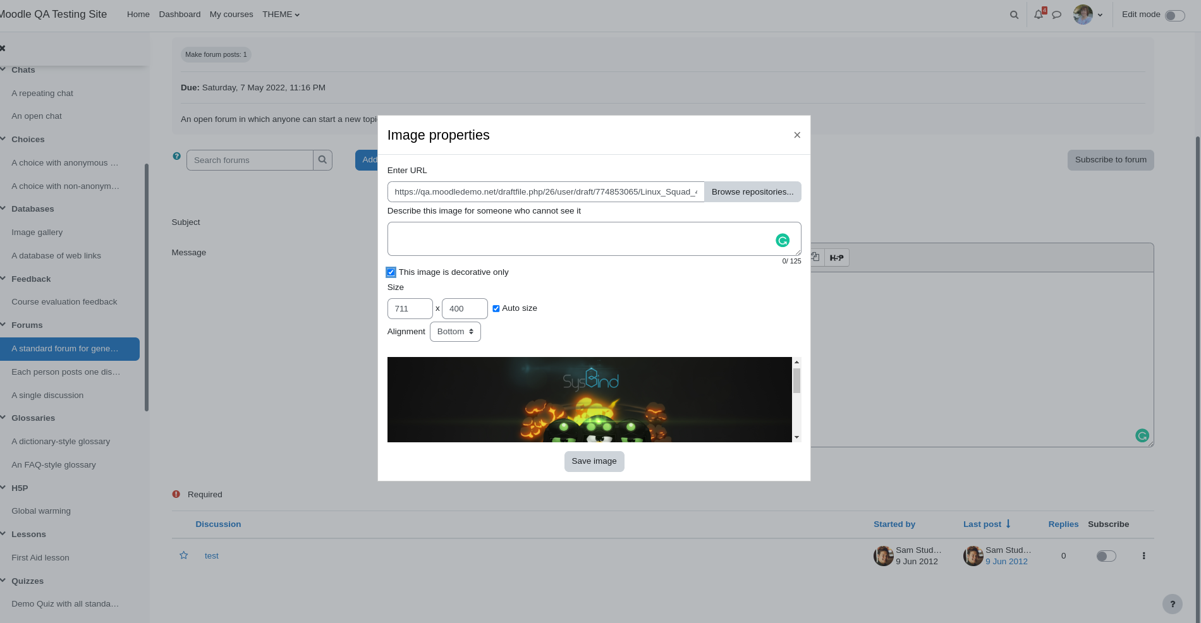
Task: Open A single discussion forum
Action: [x=47, y=395]
